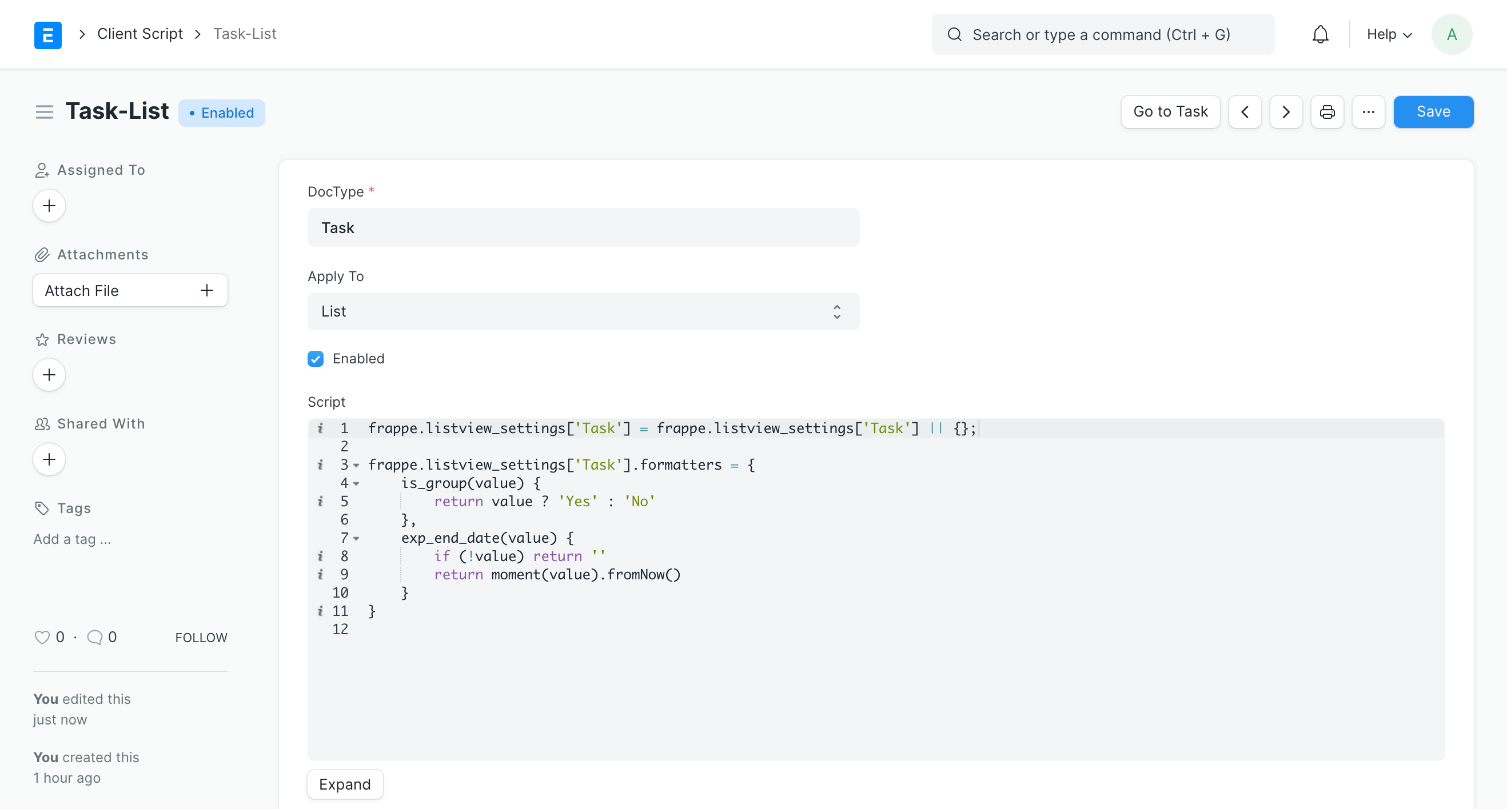Image resolution: width=1507 pixels, height=809 pixels.
Task: Click the Add a tag input field
Action: click(72, 538)
